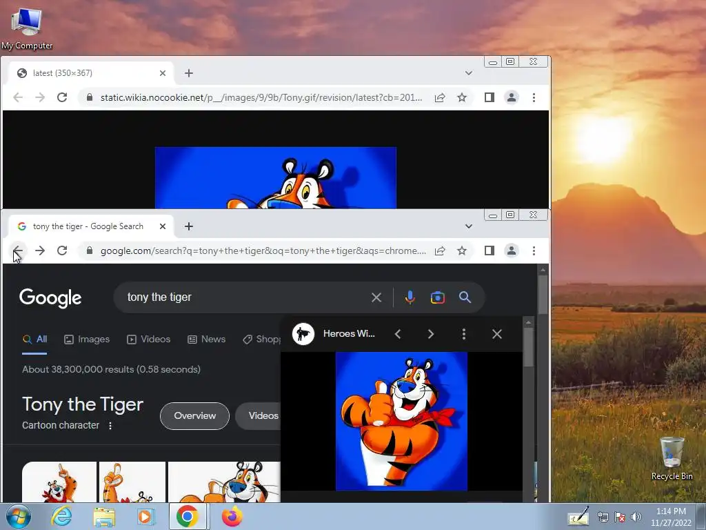Switch to Chrome on the taskbar
Screen dimensions: 706x530
click(x=188, y=516)
